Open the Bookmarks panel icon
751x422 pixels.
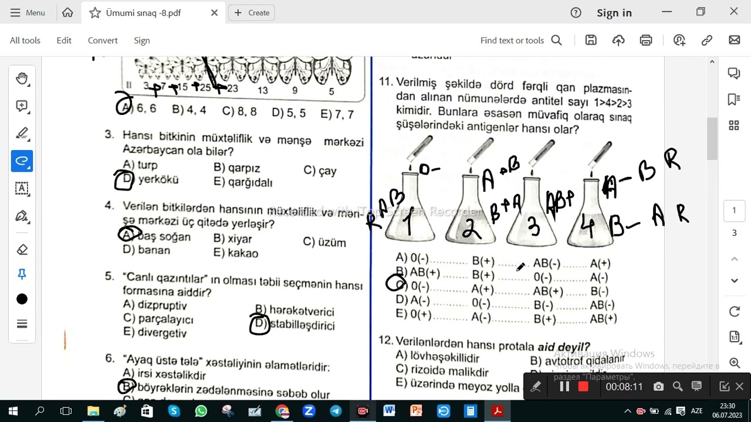tap(733, 100)
